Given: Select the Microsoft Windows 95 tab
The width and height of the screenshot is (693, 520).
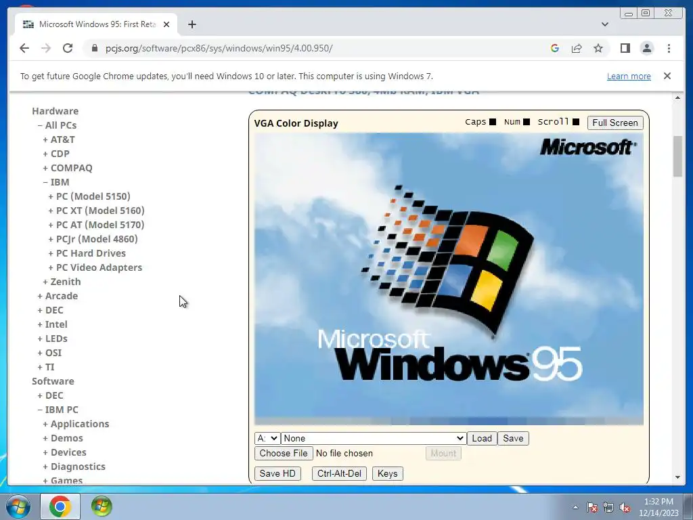Looking at the screenshot, I should pyautogui.click(x=96, y=24).
